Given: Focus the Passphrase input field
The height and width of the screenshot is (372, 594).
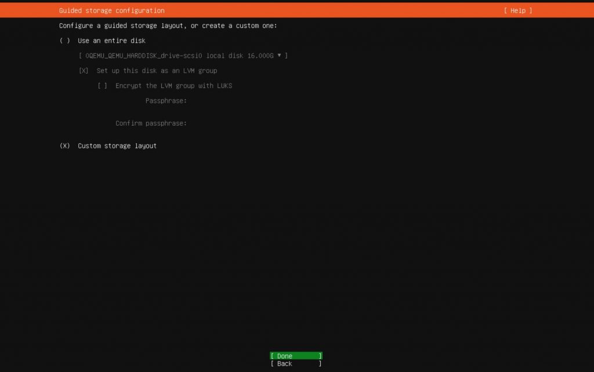Looking at the screenshot, I should [244, 101].
